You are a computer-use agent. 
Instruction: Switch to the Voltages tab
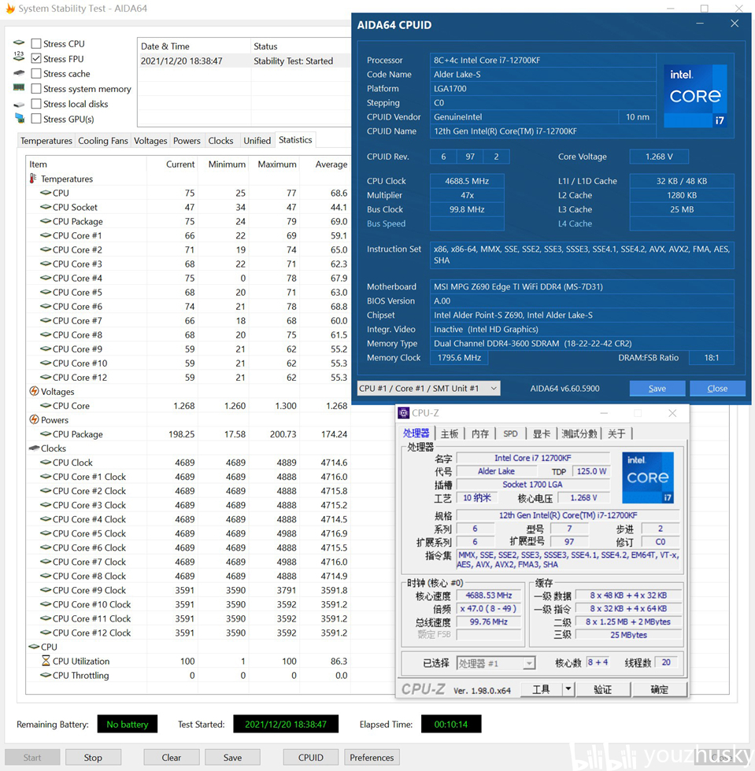point(150,141)
